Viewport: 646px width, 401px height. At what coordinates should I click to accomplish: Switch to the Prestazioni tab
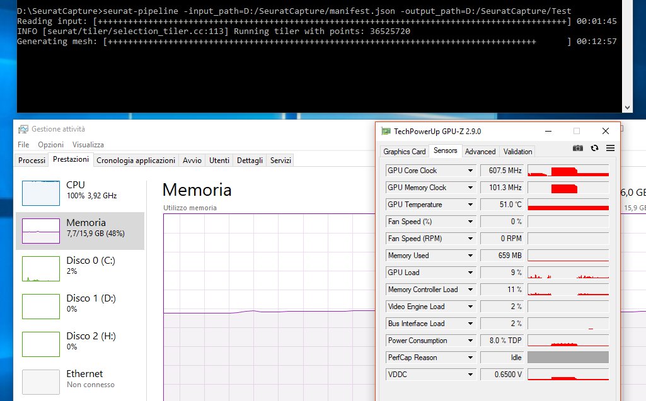(71, 159)
